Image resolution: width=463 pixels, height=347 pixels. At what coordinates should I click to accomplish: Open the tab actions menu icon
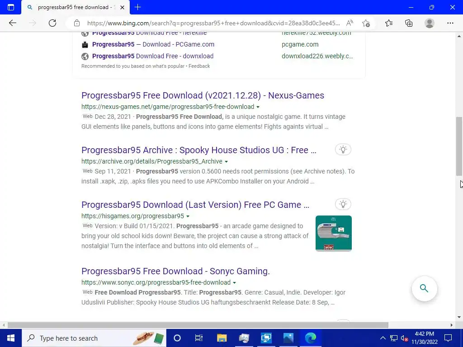click(11, 7)
